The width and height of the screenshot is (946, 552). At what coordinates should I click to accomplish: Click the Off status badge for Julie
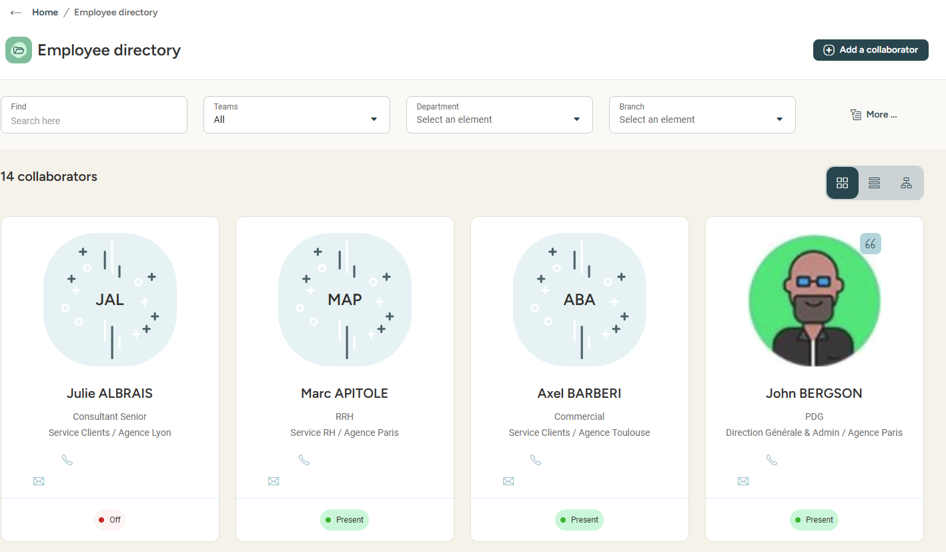coord(110,520)
